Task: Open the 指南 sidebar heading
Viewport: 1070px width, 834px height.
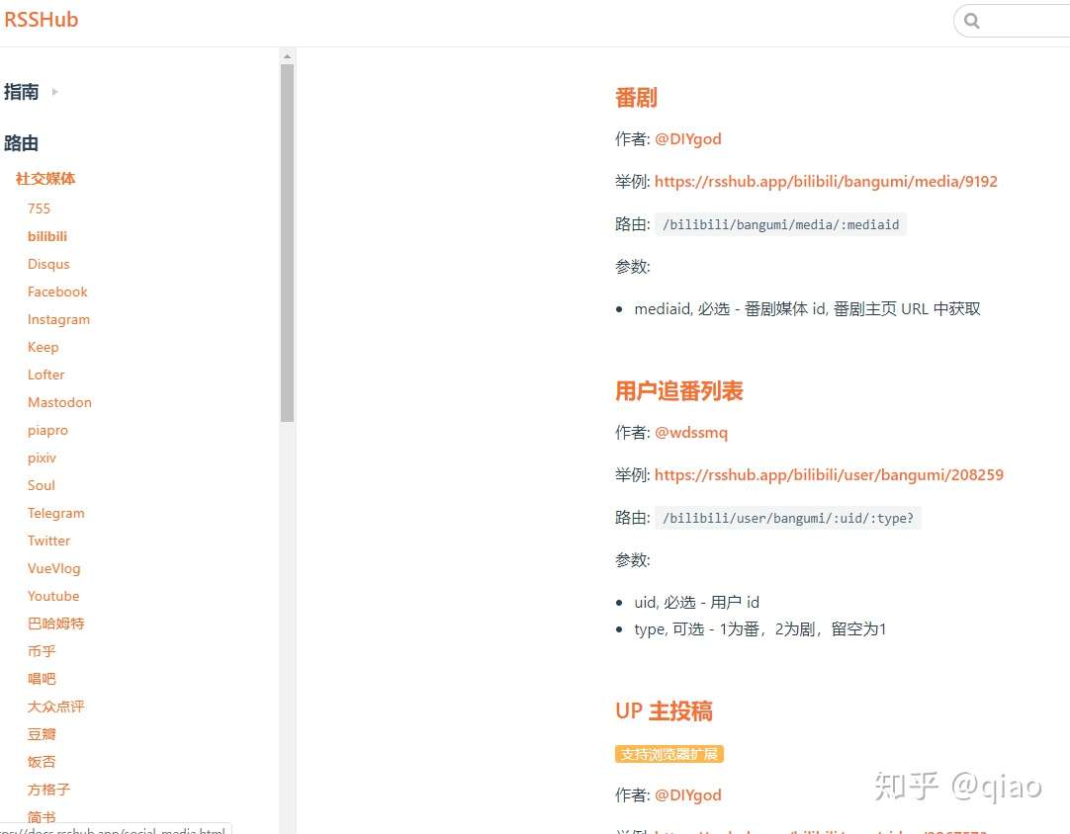Action: pos(21,91)
